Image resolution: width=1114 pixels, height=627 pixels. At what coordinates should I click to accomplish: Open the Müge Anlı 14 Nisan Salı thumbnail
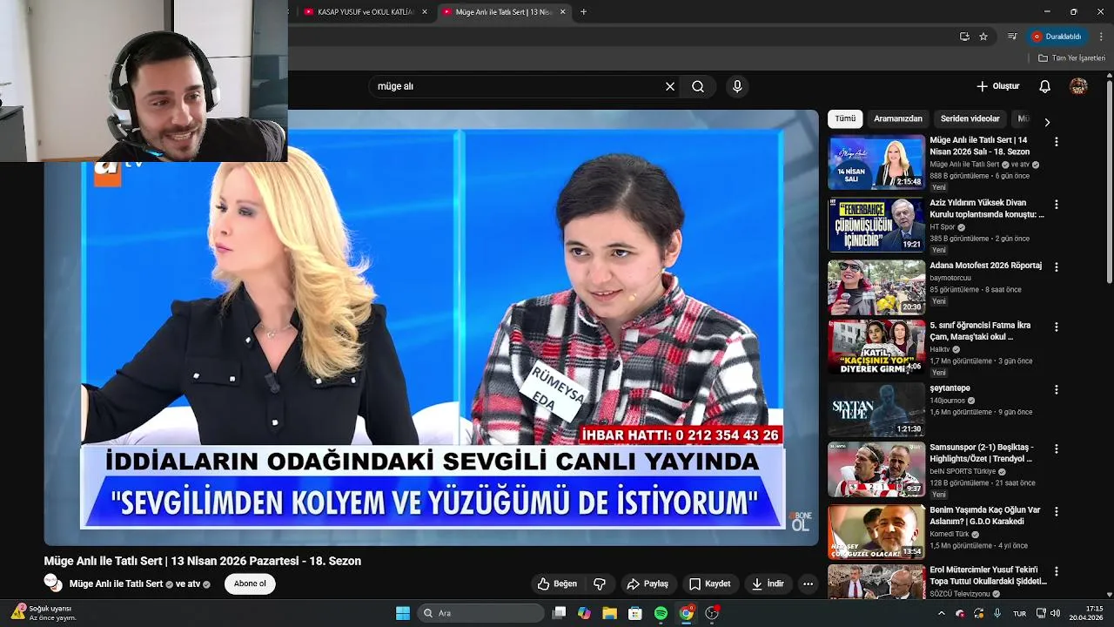[x=876, y=162]
